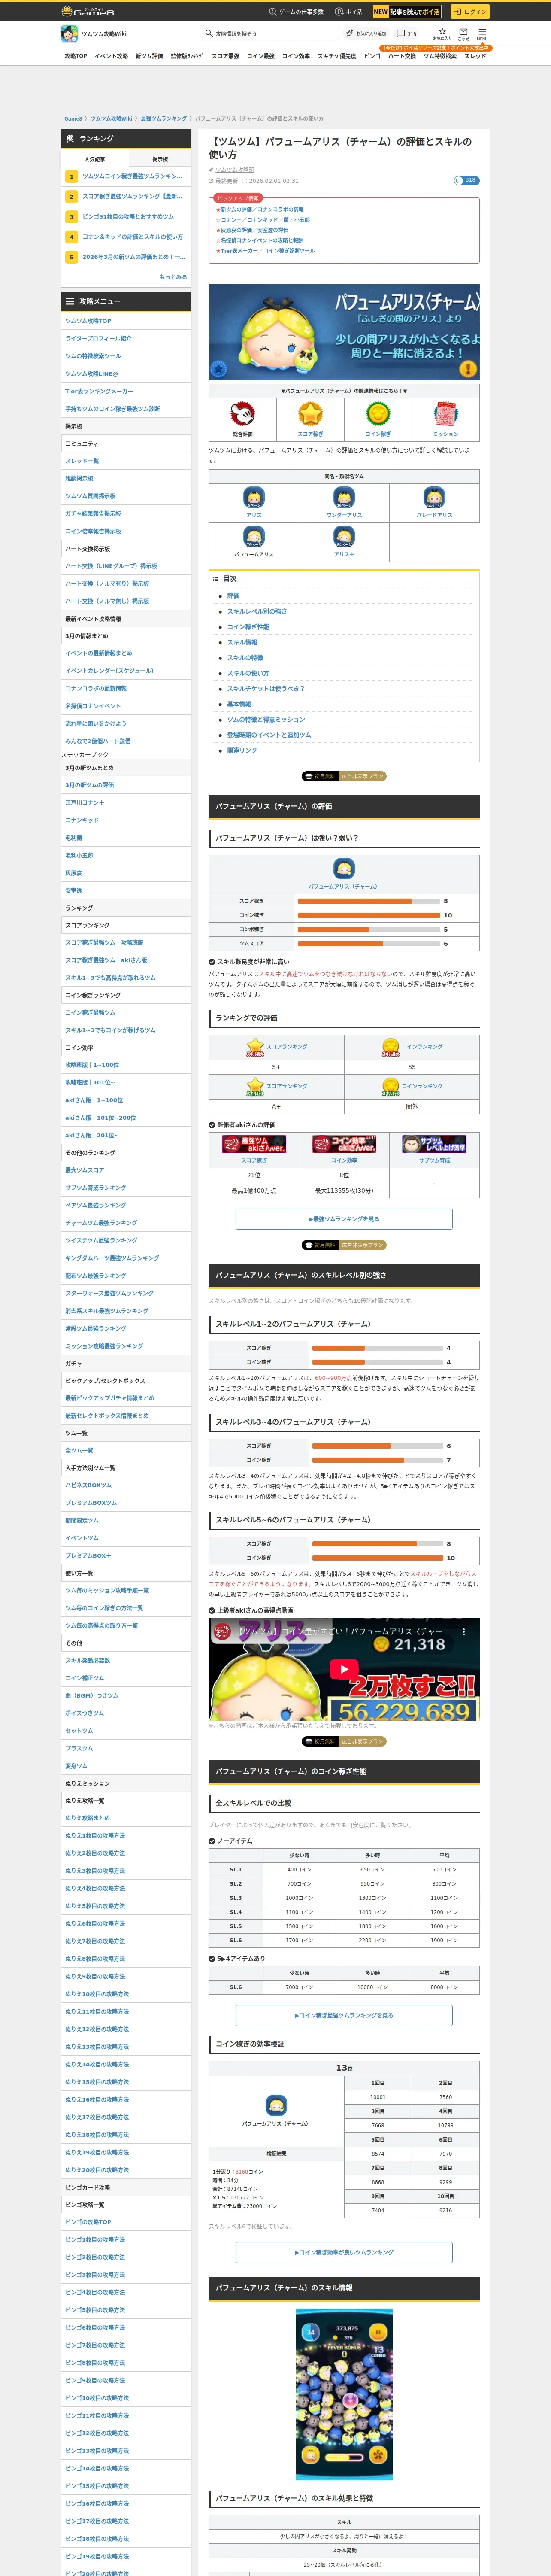Select the ビンゴ navigation item
The image size is (551, 2576).
pos(371,56)
